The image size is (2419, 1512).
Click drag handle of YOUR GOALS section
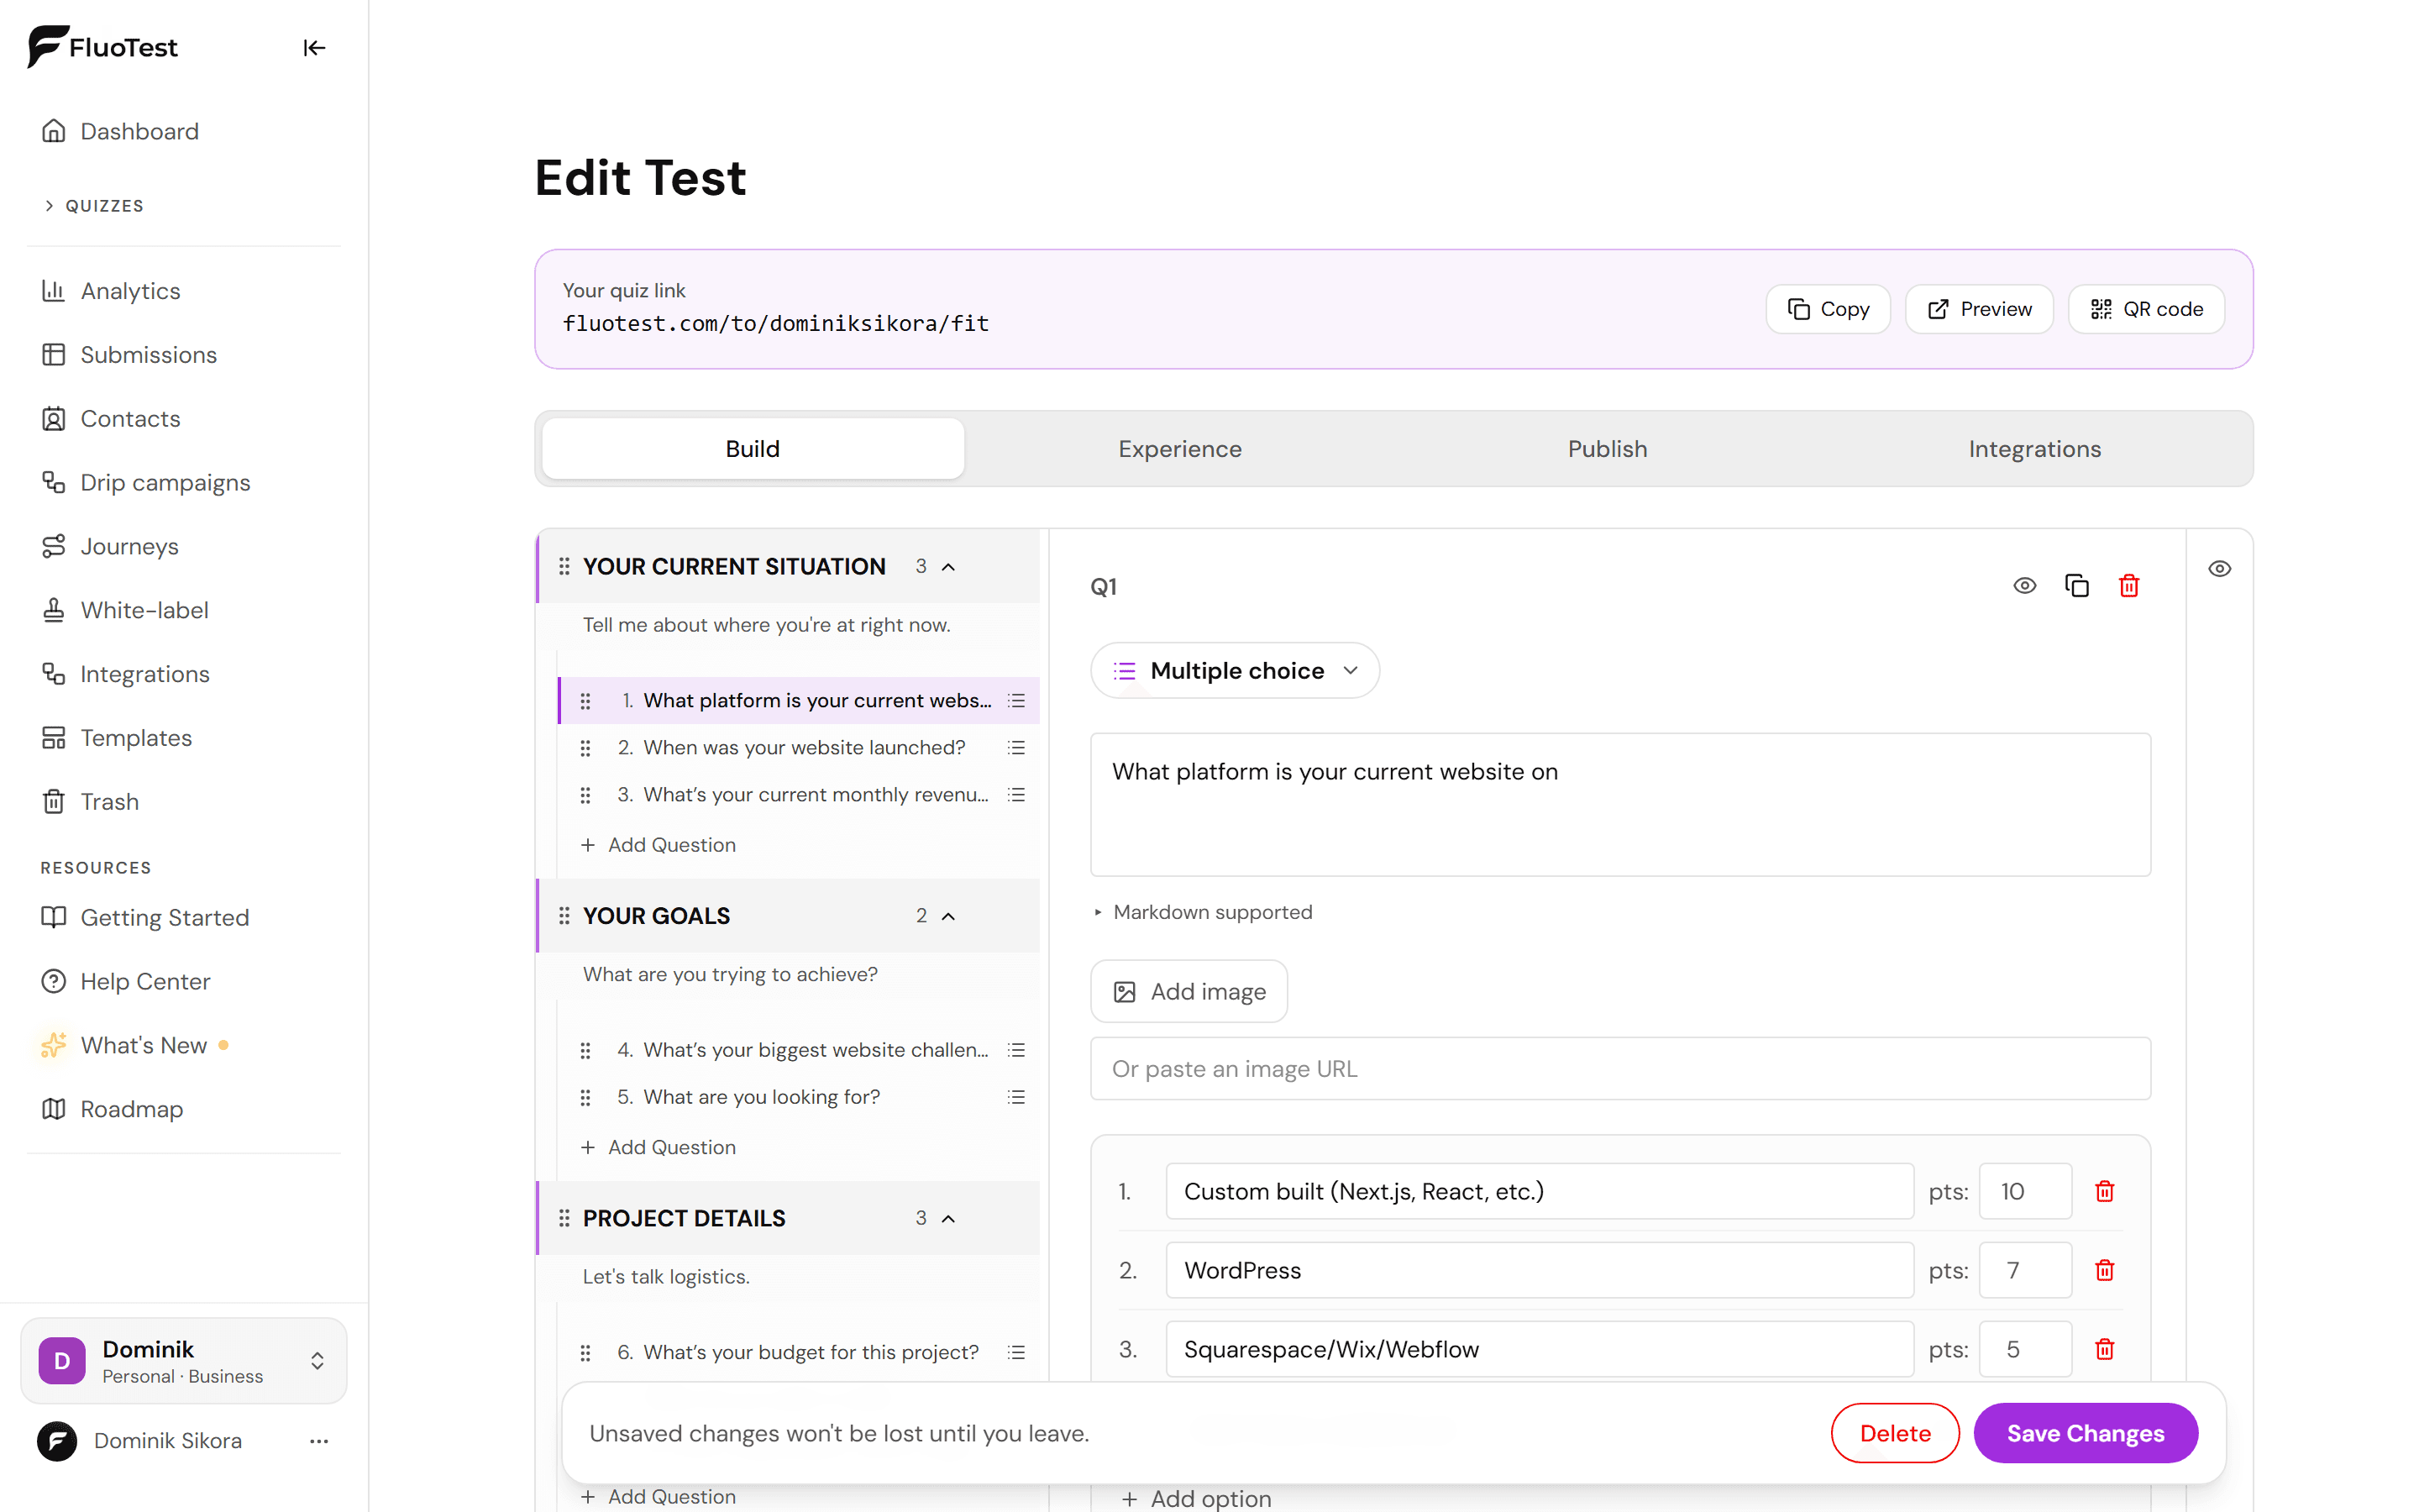coord(564,916)
